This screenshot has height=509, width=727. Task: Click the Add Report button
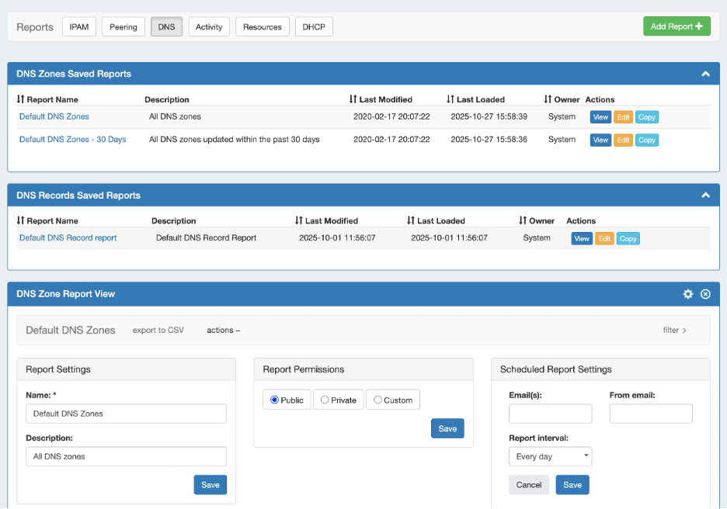coord(676,26)
